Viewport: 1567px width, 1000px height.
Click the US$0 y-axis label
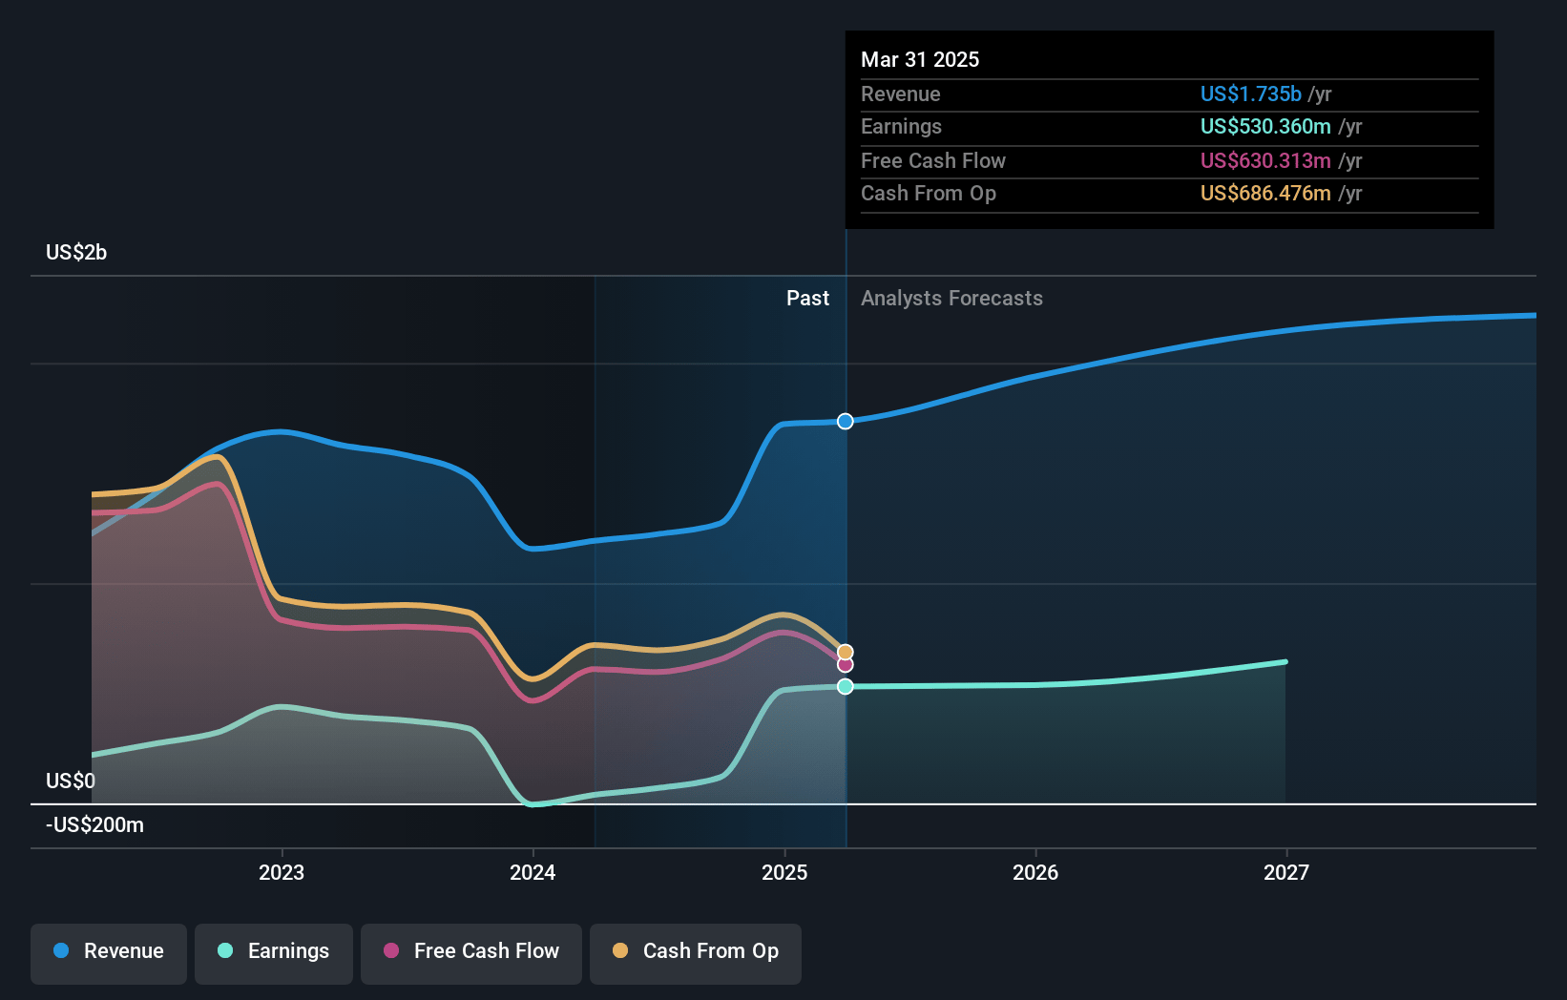(71, 781)
